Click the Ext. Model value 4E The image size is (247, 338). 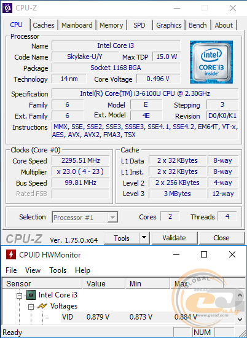click(146, 116)
